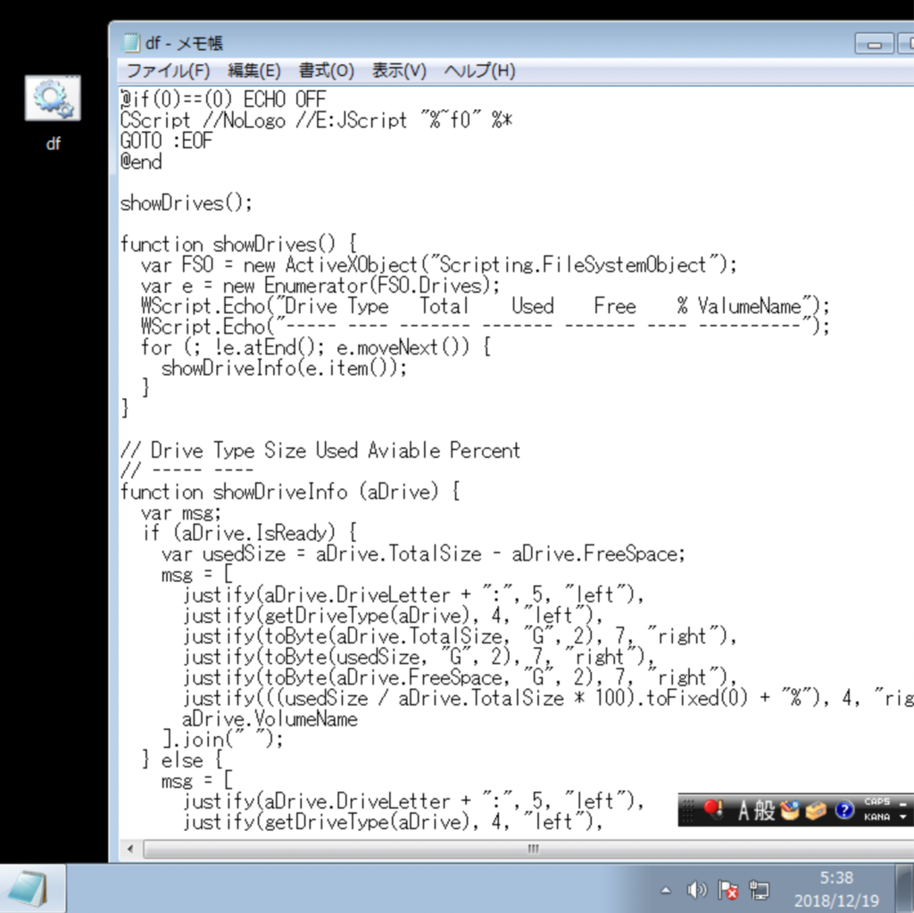Click the Show desktop button
Viewport: 914px width, 913px height.
tap(905, 889)
